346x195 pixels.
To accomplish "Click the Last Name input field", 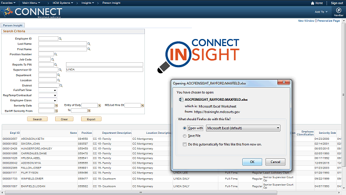I will [63, 44].
